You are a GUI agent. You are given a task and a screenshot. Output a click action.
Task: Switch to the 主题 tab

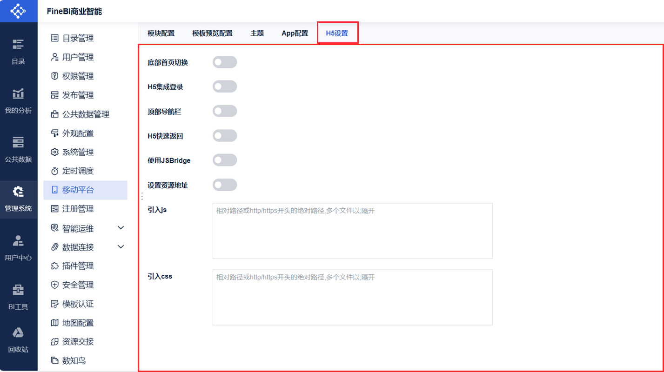click(257, 33)
